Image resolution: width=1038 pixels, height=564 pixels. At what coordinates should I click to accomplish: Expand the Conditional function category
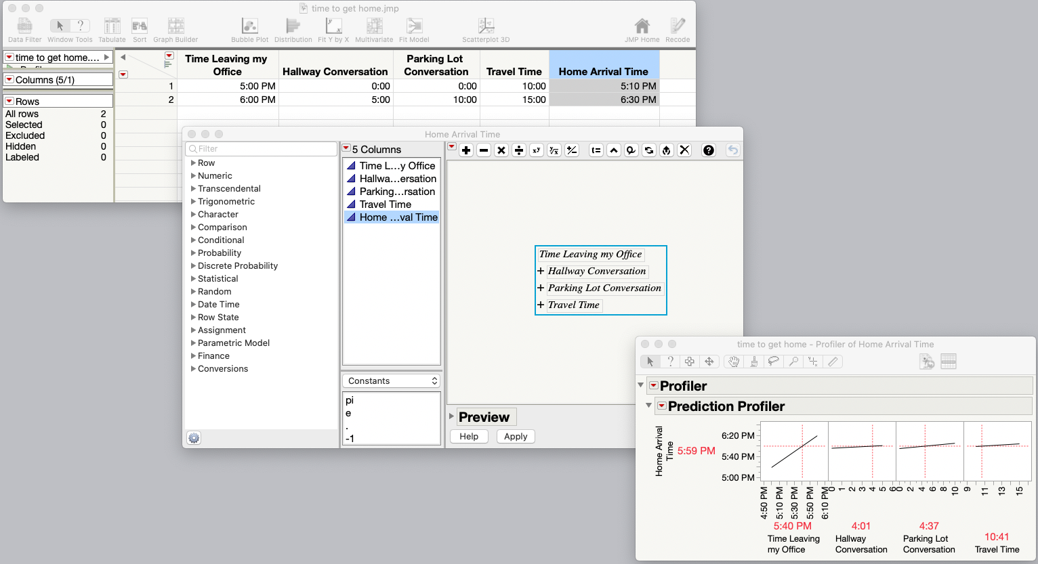pyautogui.click(x=221, y=240)
